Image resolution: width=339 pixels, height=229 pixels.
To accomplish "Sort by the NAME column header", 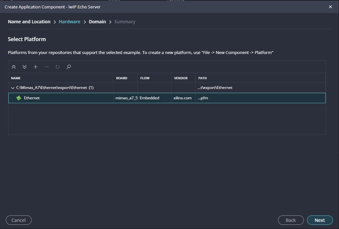I will coord(16,78).
